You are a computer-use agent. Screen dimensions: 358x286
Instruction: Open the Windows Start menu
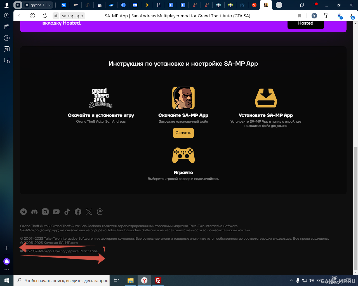click(x=7, y=280)
